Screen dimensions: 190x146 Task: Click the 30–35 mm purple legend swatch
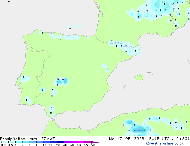67,142
